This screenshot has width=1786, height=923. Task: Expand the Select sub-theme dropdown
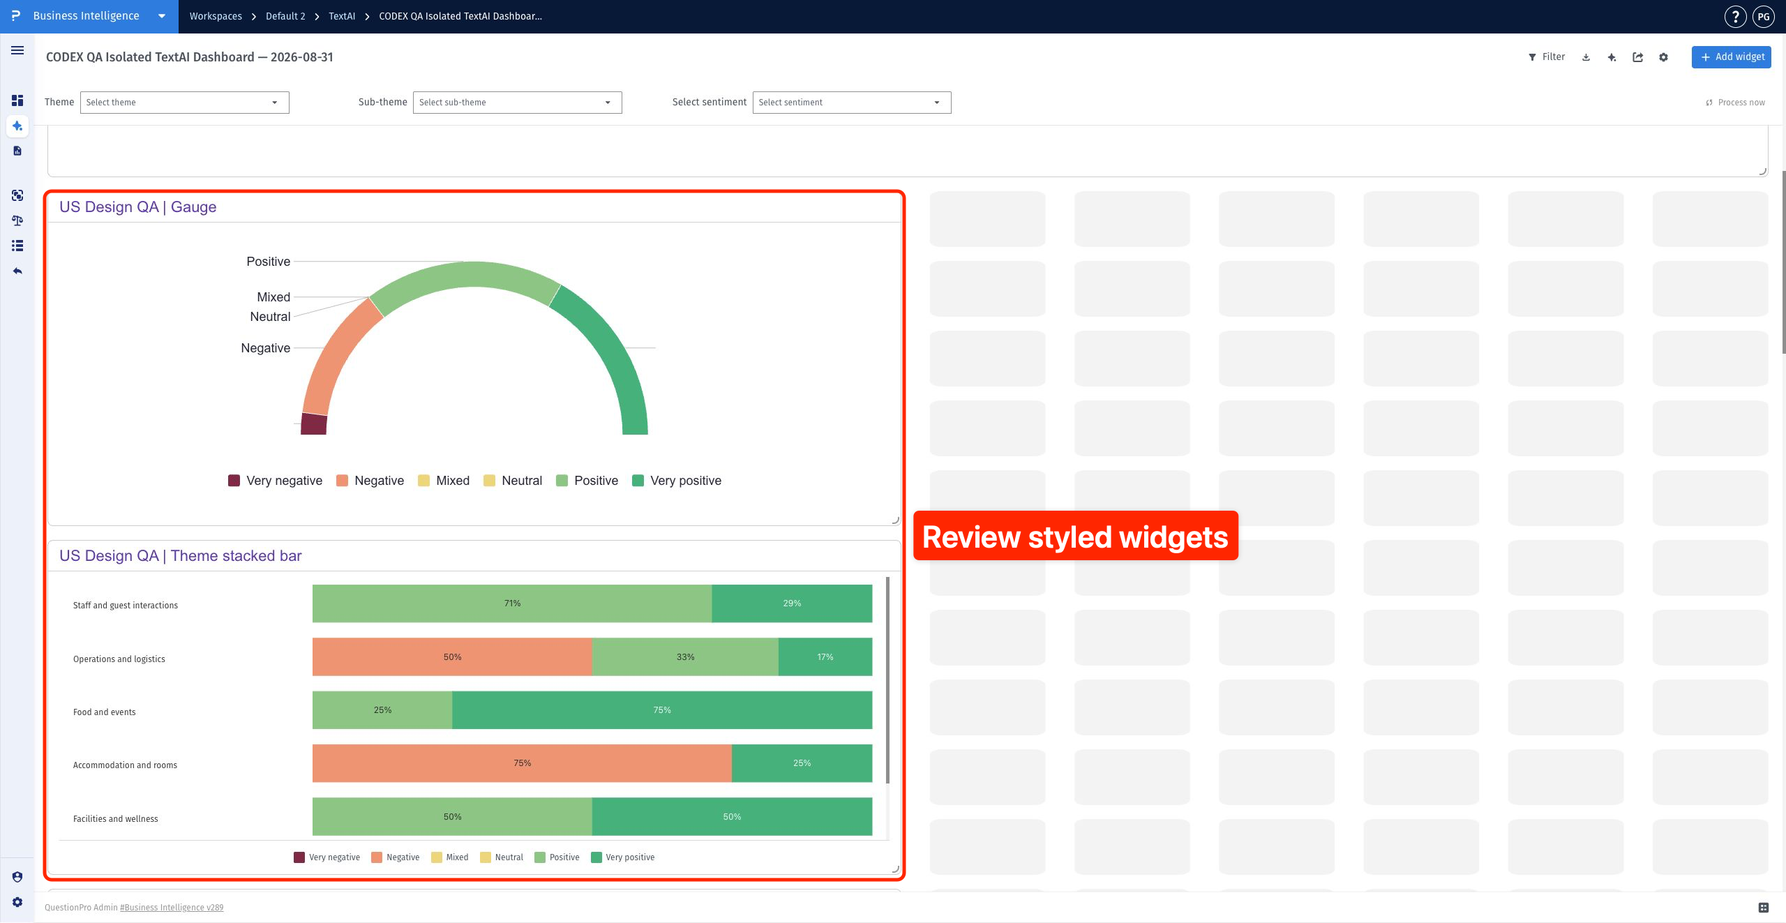(518, 103)
